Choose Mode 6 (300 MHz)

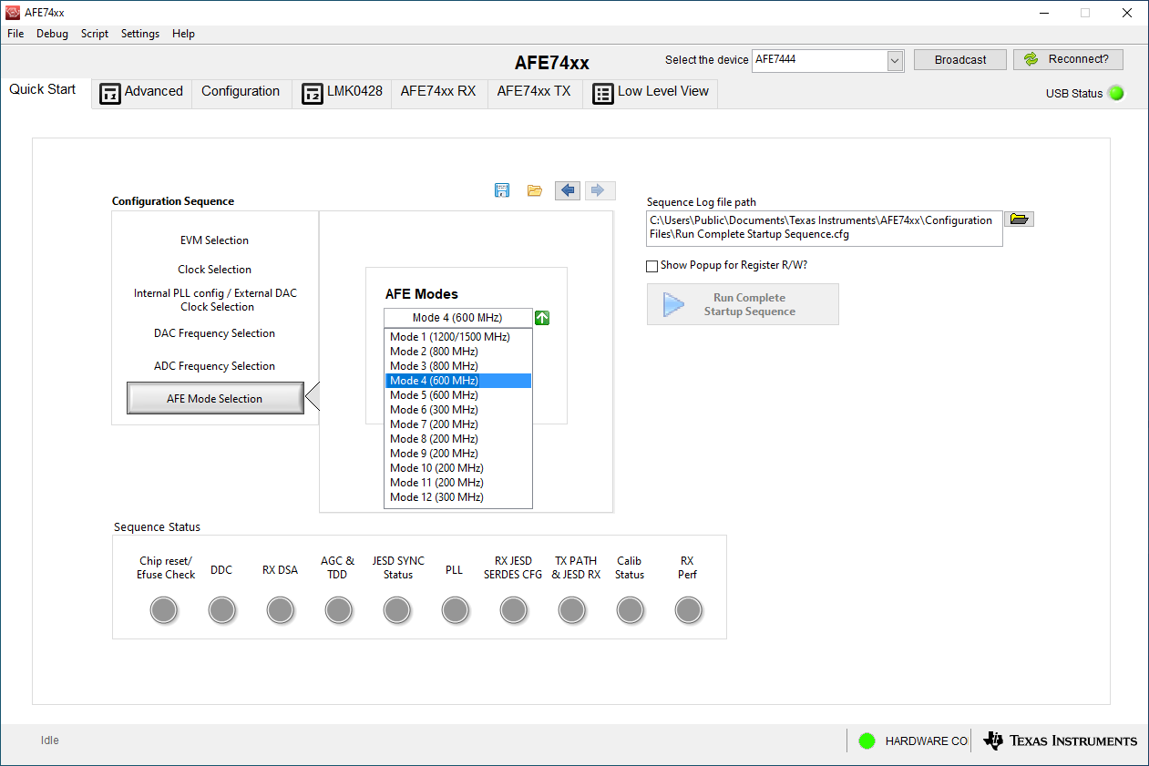(458, 410)
